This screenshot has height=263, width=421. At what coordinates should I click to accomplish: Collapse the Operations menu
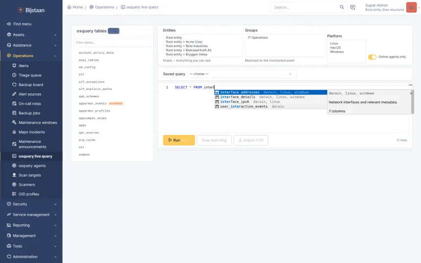point(55,56)
